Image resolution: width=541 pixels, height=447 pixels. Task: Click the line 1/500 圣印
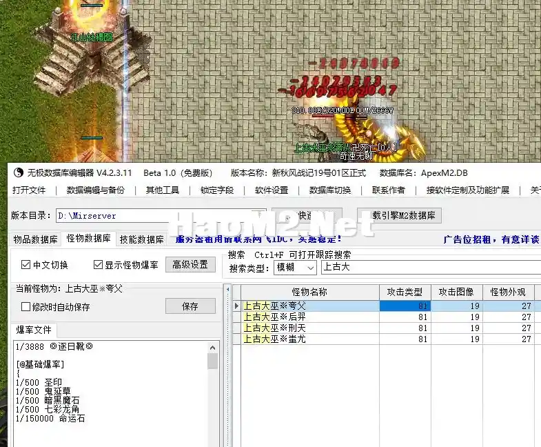click(39, 382)
